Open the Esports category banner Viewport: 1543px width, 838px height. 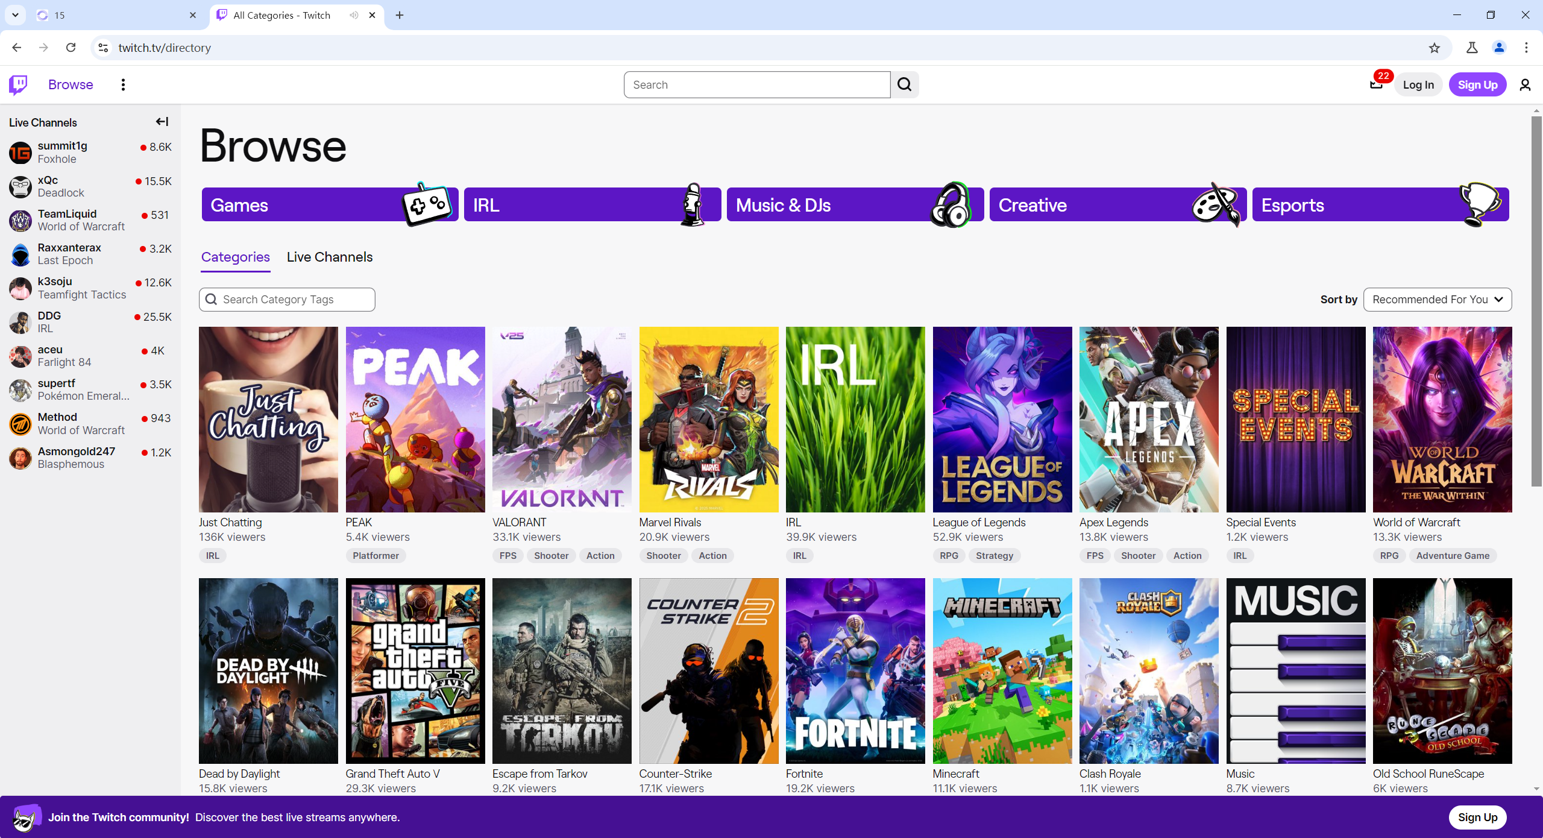[x=1380, y=205]
